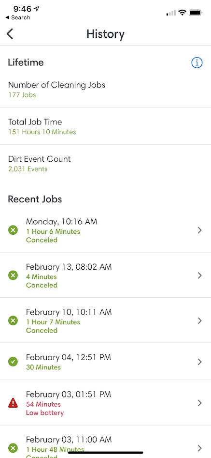The height and width of the screenshot is (458, 211).
Task: Tap the back arrow in the History header
Action: click(10, 34)
